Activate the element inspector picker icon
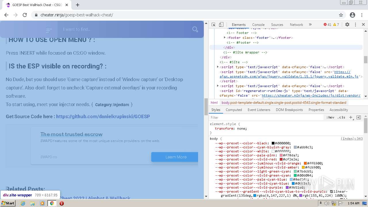This screenshot has width=368, height=207. [x=213, y=25]
